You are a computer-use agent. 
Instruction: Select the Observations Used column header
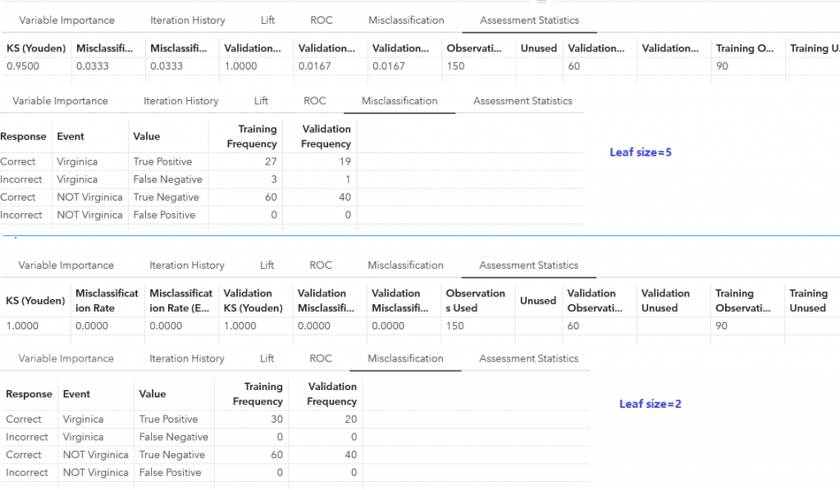(476, 300)
